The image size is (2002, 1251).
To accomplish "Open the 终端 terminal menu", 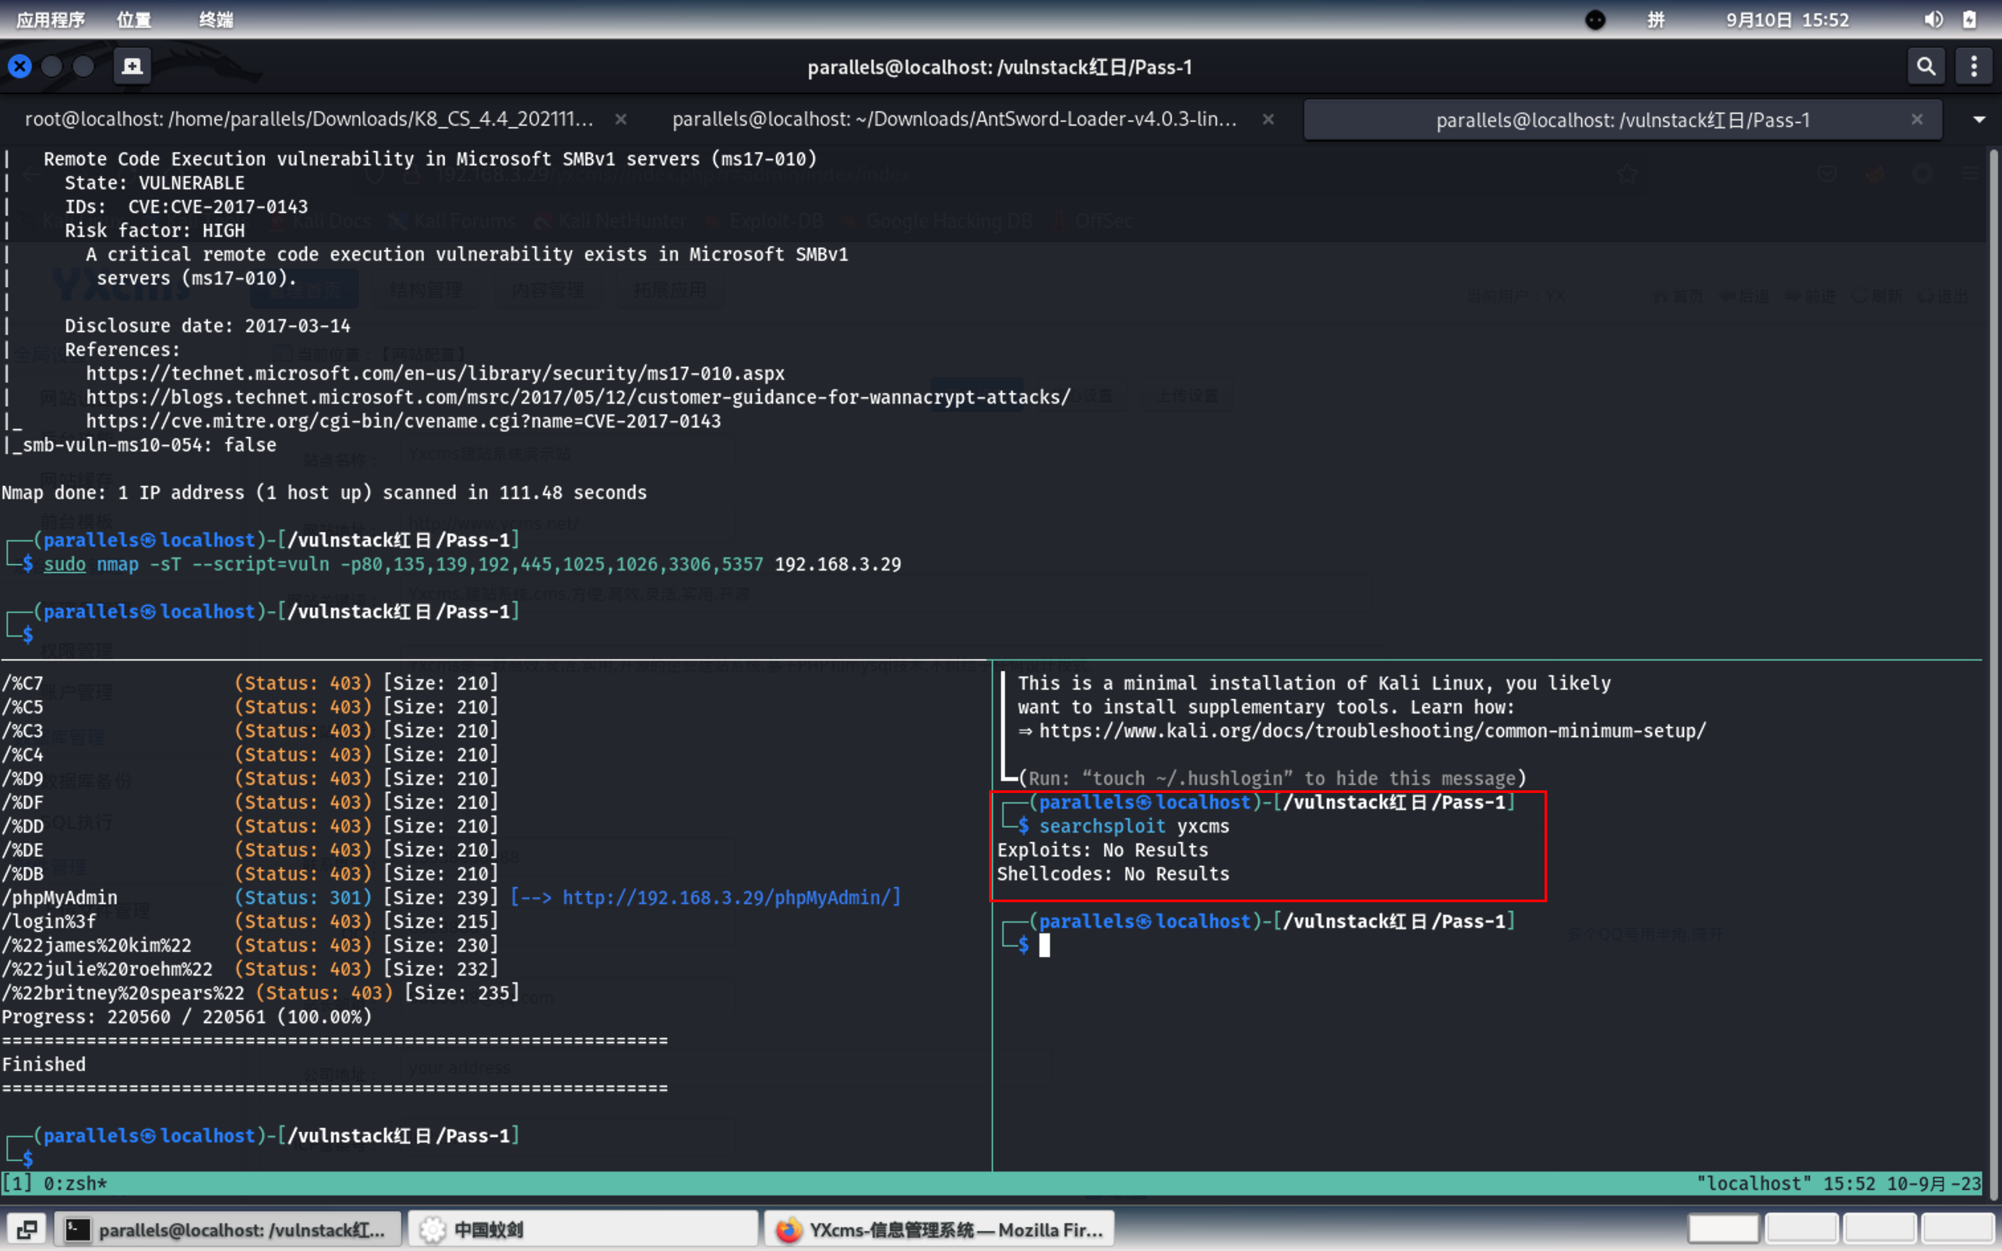I will pyautogui.click(x=216, y=19).
